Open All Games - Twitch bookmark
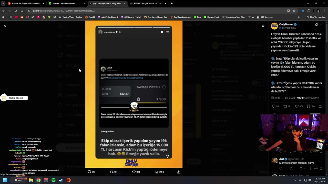 tap(131, 17)
